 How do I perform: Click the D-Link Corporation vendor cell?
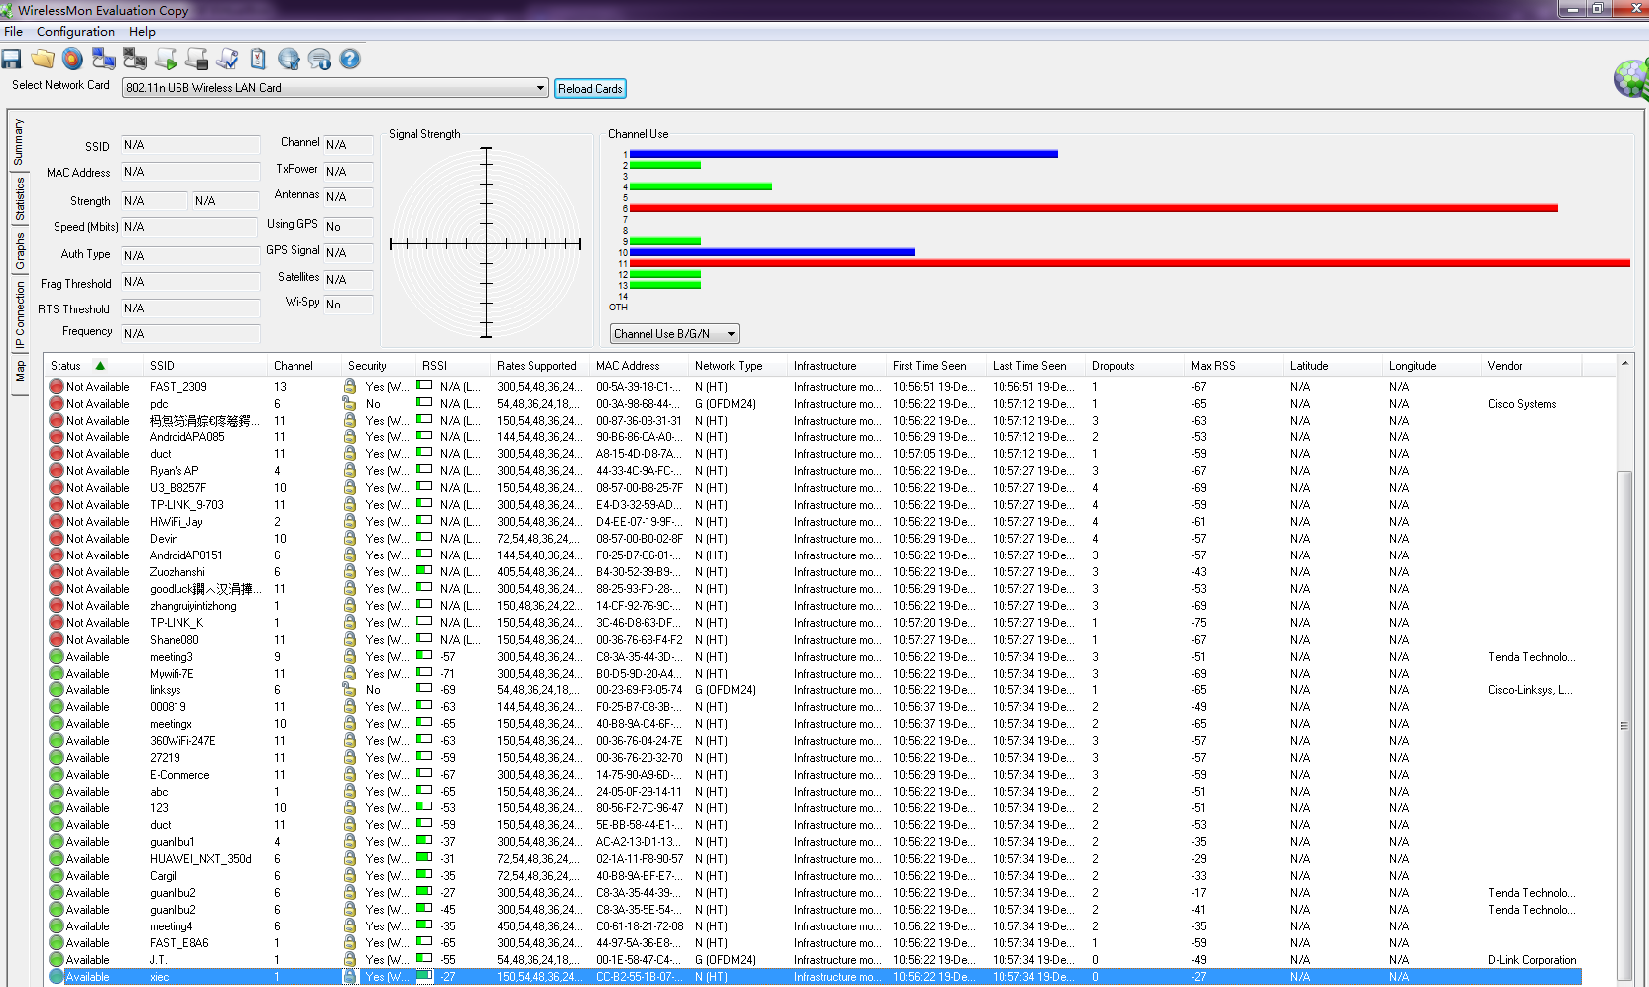click(1532, 960)
